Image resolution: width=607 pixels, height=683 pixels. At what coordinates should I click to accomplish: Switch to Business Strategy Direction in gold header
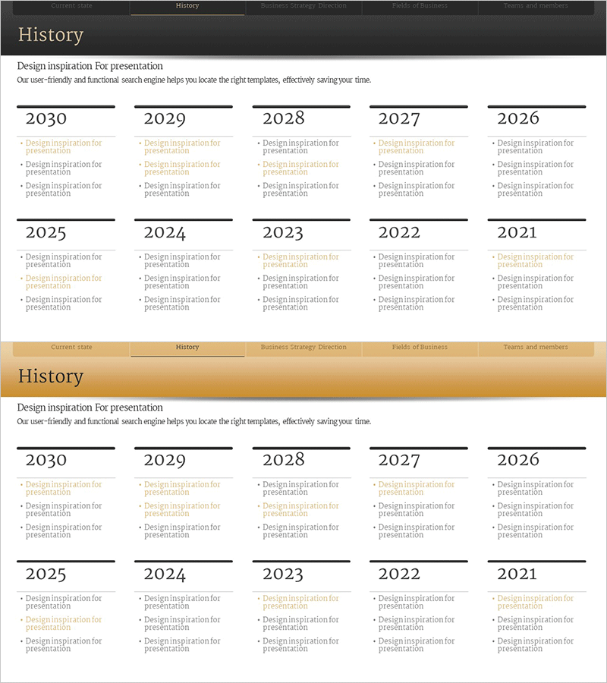(303, 348)
